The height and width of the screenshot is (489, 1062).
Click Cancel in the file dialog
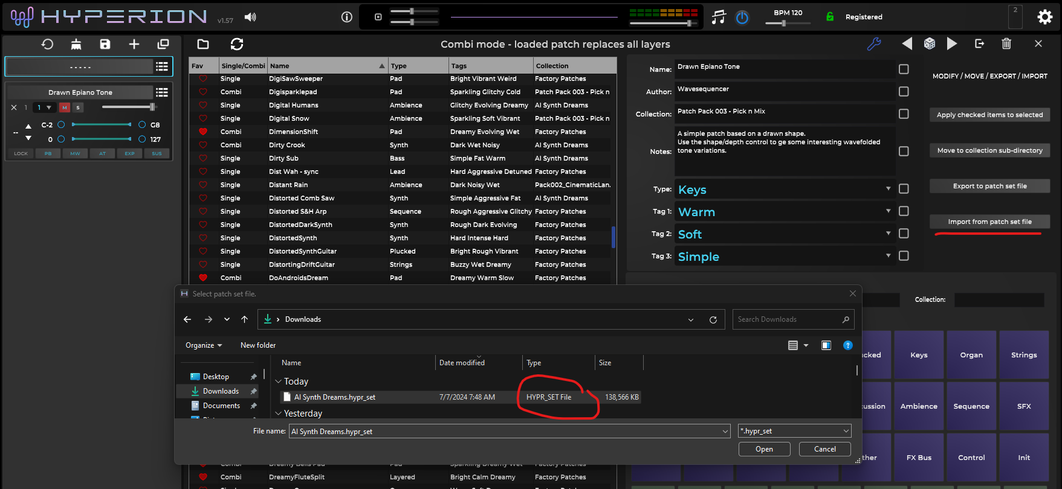click(824, 449)
